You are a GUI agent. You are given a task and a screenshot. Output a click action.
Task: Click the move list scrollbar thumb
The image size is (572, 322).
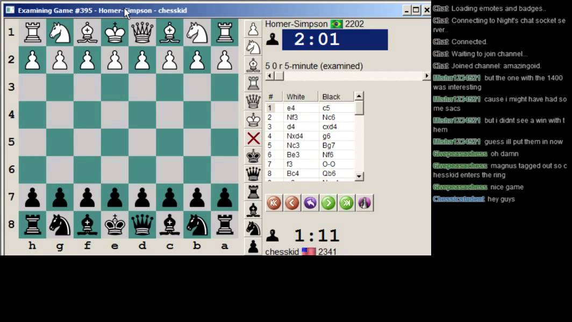(x=359, y=108)
